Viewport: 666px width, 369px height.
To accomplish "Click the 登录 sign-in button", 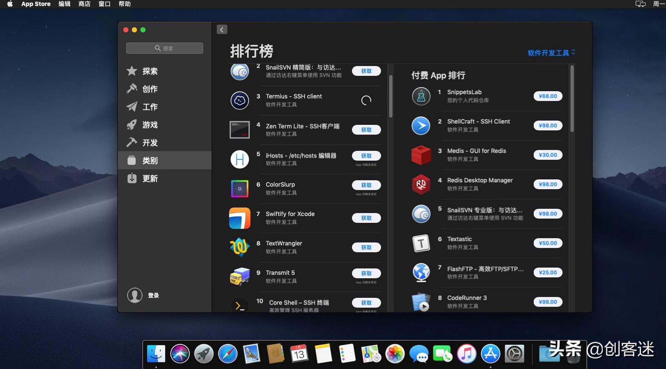I will (x=143, y=295).
